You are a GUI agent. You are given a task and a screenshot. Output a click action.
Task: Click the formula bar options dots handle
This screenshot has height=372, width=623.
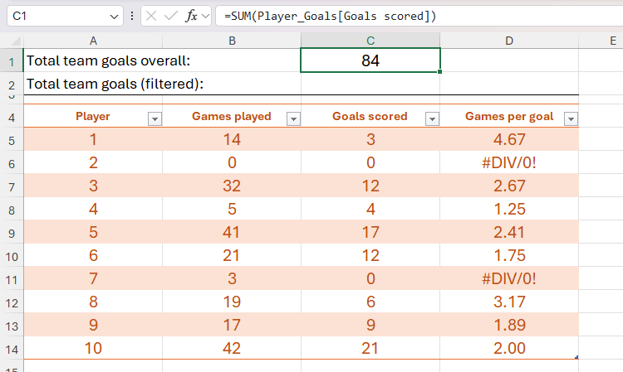click(x=132, y=16)
